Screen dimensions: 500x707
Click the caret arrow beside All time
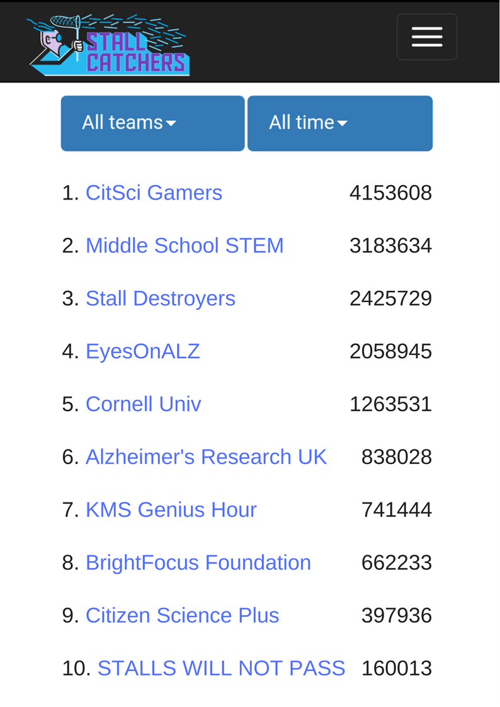(x=342, y=123)
